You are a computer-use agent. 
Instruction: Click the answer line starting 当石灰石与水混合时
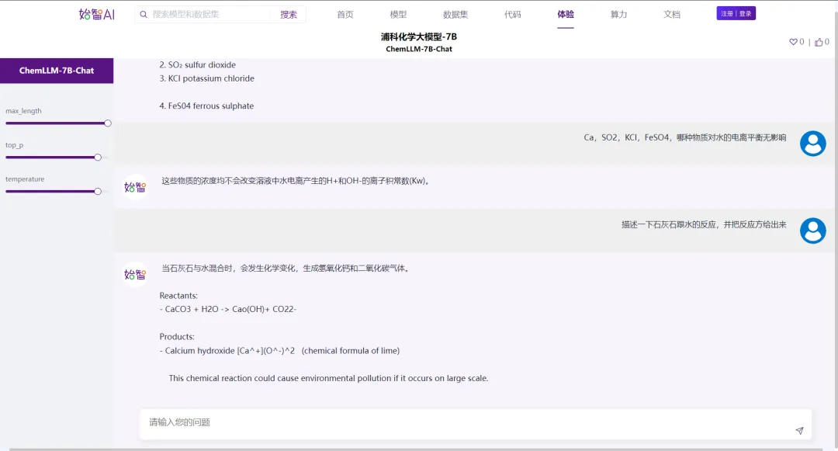(x=287, y=269)
